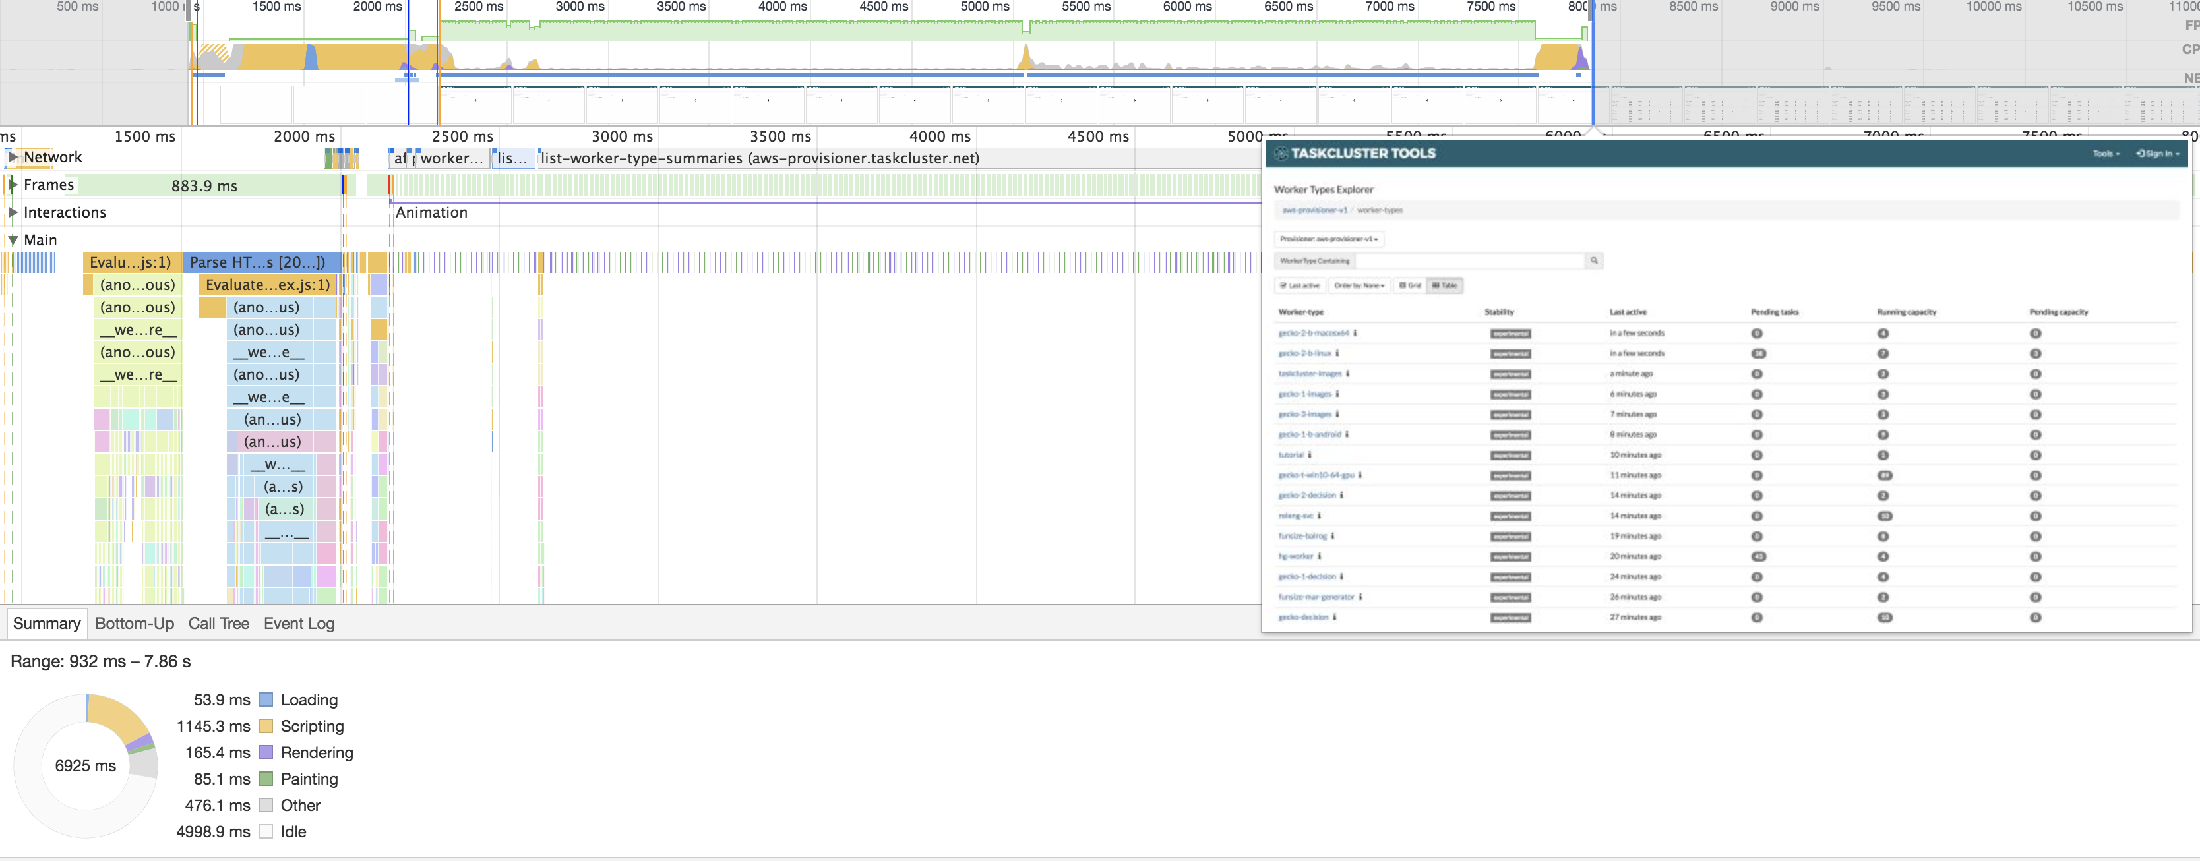Collapse the Main thread track
Image resolution: width=2200 pixels, height=861 pixels.
pos(12,240)
